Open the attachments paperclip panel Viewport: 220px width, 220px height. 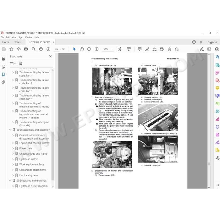pos(3,82)
